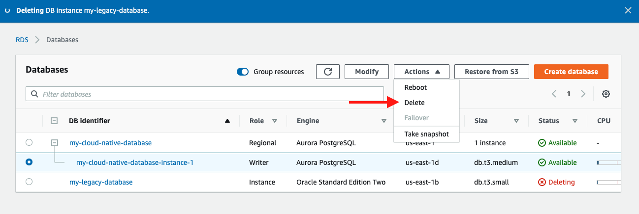Sort by Status column

click(575, 121)
